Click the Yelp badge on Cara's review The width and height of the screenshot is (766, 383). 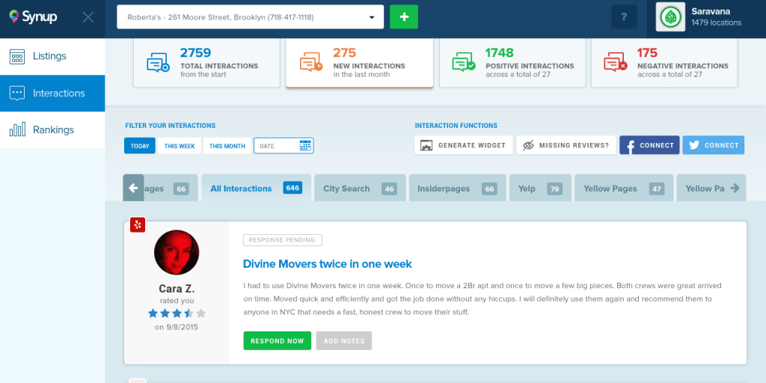tap(138, 224)
